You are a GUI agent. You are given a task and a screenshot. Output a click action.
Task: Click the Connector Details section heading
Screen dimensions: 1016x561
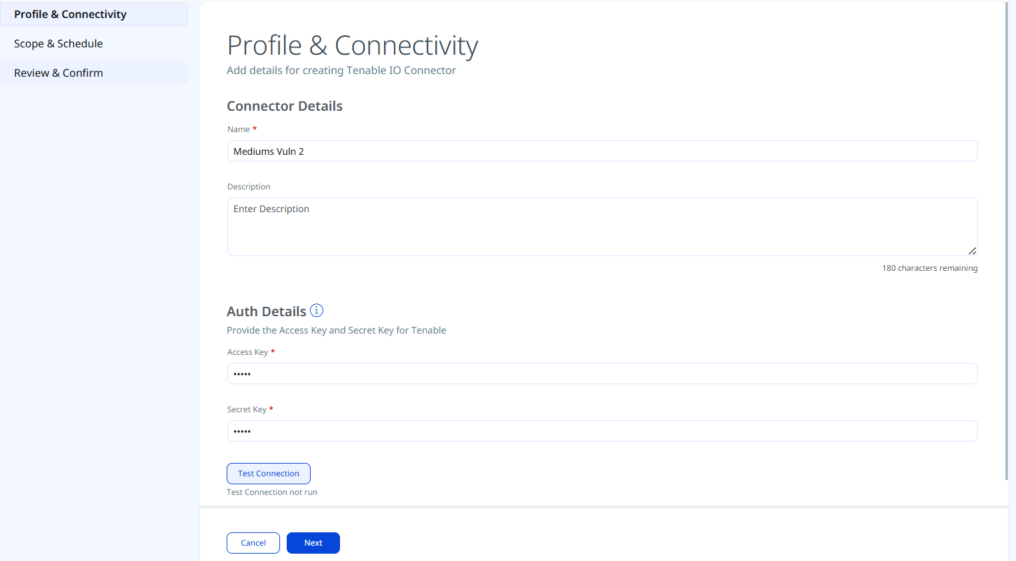[x=285, y=106]
